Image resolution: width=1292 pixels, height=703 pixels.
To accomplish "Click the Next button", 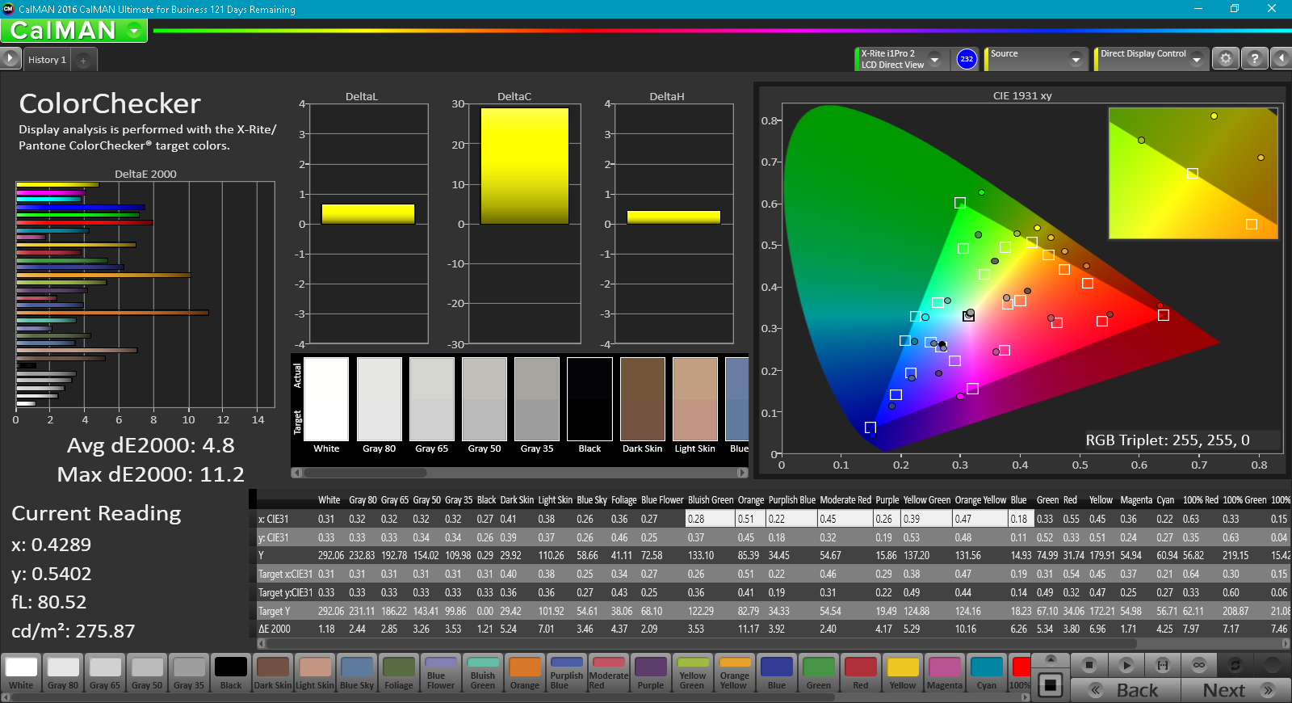I will point(1235,690).
